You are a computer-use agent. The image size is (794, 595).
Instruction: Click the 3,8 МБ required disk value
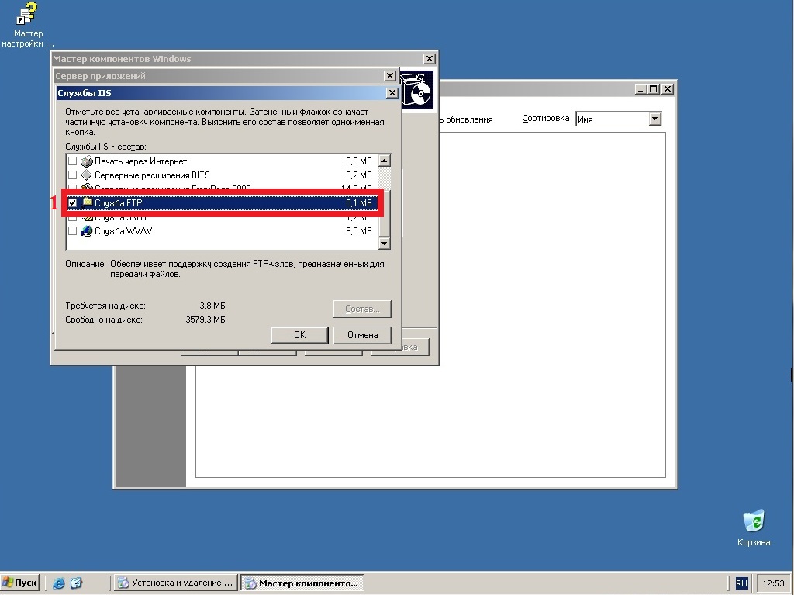212,306
